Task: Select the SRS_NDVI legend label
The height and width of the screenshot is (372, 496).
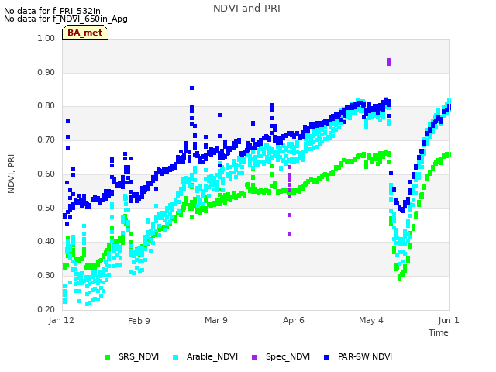Action: (x=139, y=356)
